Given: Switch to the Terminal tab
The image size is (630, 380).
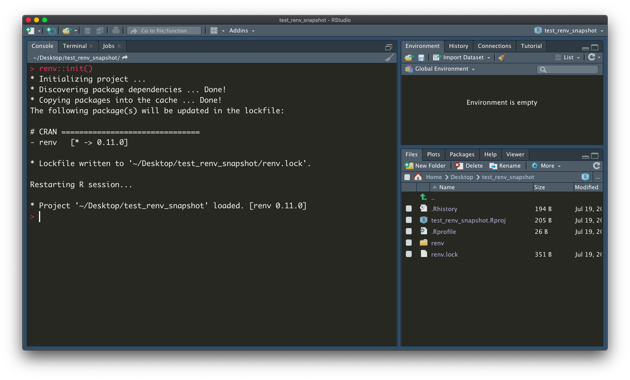Looking at the screenshot, I should 75,46.
